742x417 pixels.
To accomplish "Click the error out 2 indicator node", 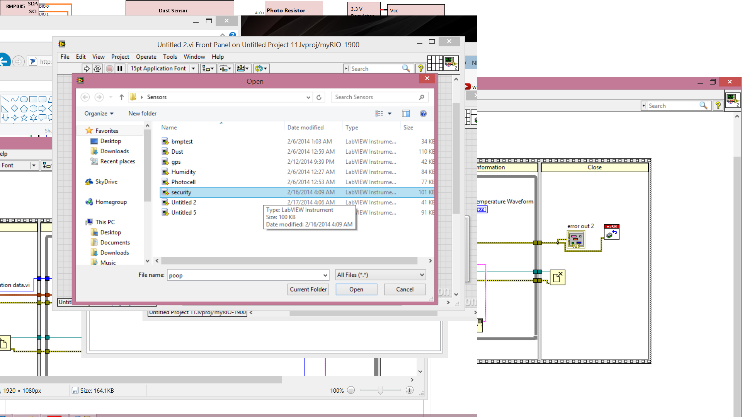I will (576, 239).
